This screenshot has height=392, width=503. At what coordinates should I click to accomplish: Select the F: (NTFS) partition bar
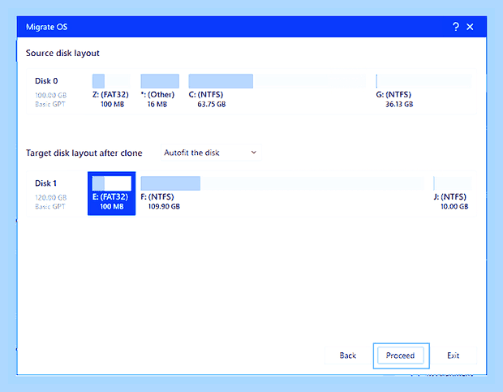[282, 183]
